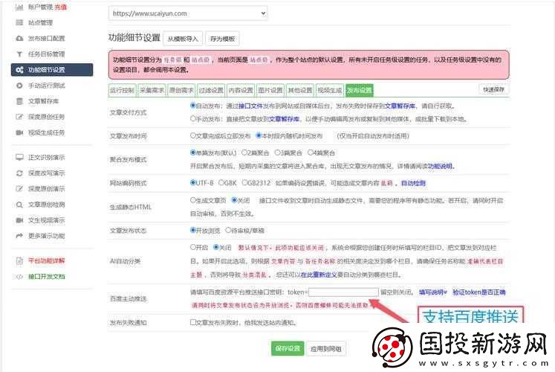Click the 深度原创演示 edit icon

point(19,189)
